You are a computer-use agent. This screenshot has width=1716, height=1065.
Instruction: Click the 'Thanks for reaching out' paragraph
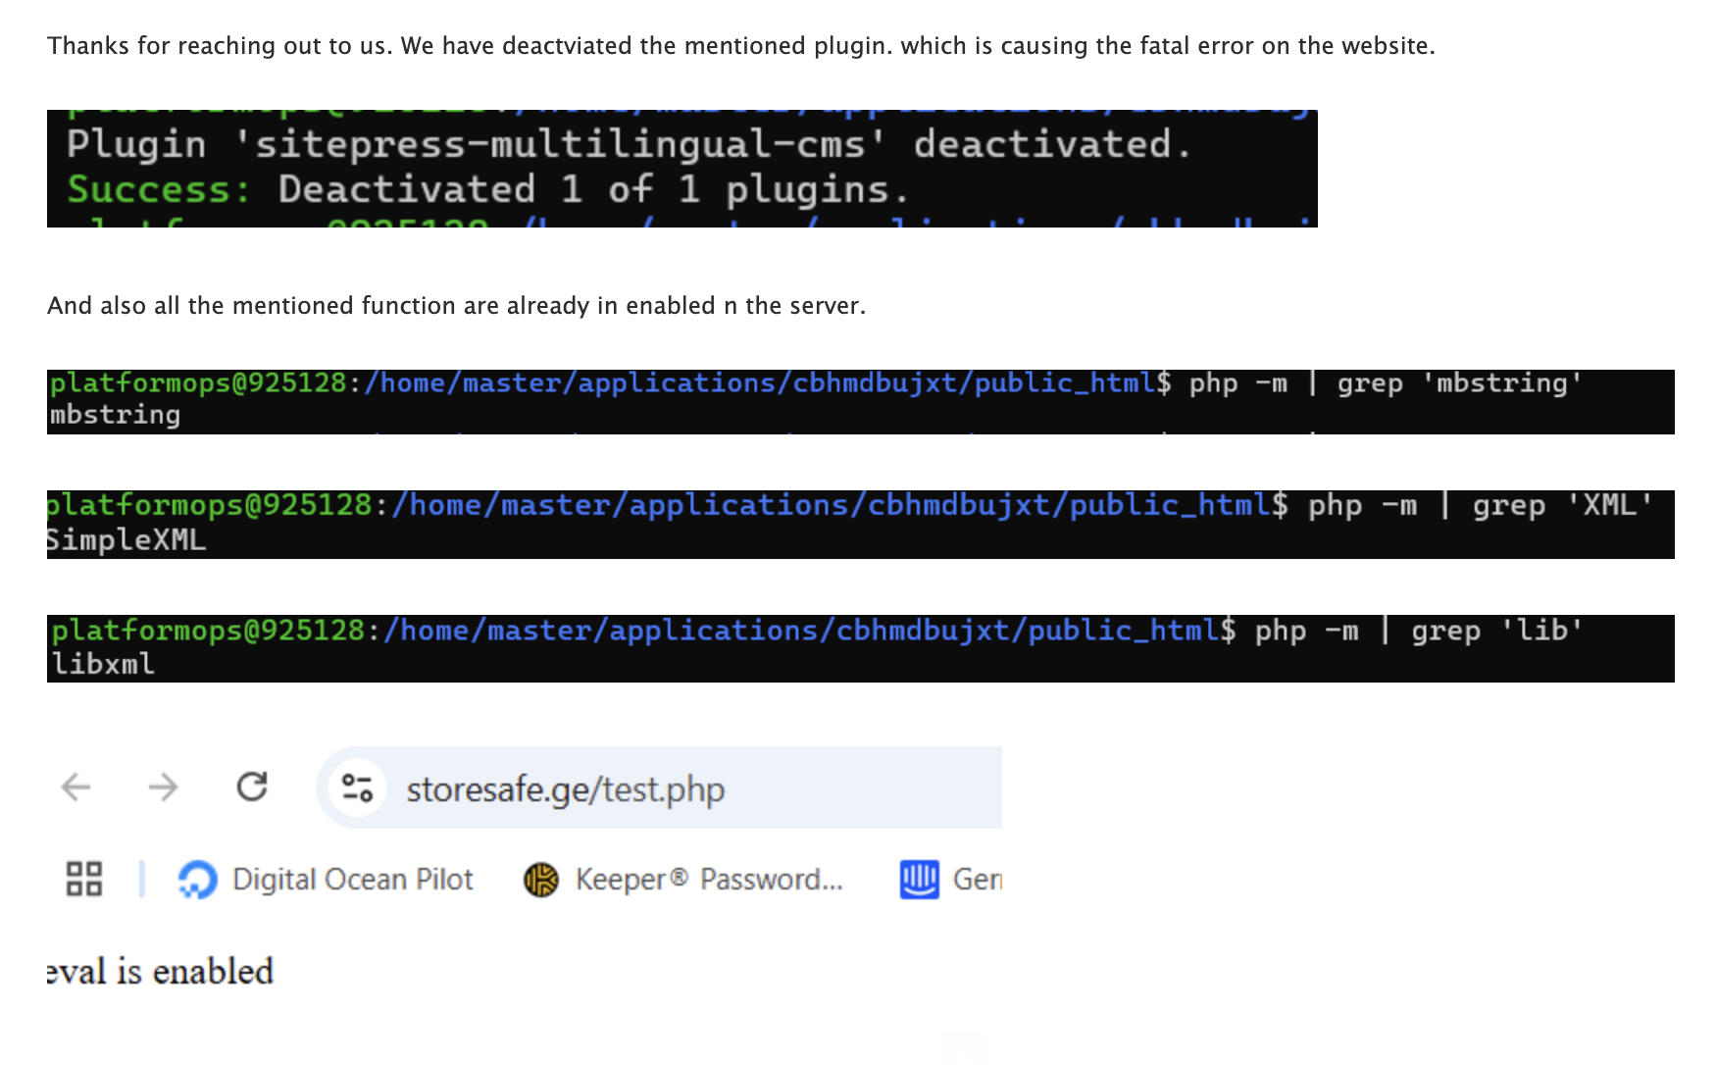pyautogui.click(x=741, y=46)
